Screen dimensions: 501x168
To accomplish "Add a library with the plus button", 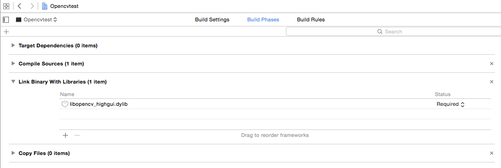I will point(66,135).
